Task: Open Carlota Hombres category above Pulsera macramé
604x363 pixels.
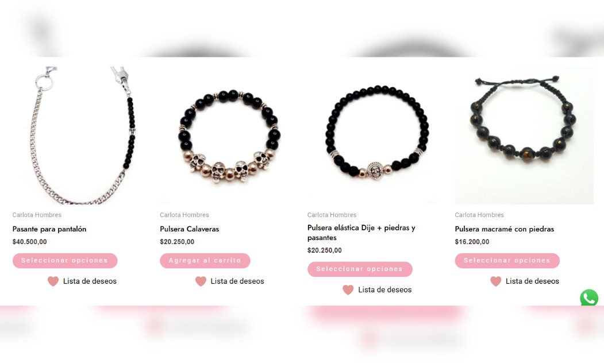Action: pos(479,215)
